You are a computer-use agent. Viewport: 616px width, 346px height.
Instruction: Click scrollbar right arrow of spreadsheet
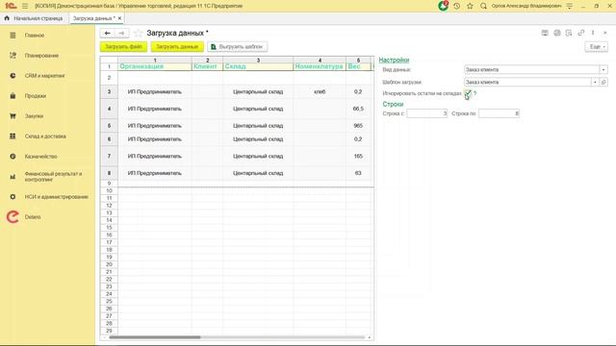[370, 337]
